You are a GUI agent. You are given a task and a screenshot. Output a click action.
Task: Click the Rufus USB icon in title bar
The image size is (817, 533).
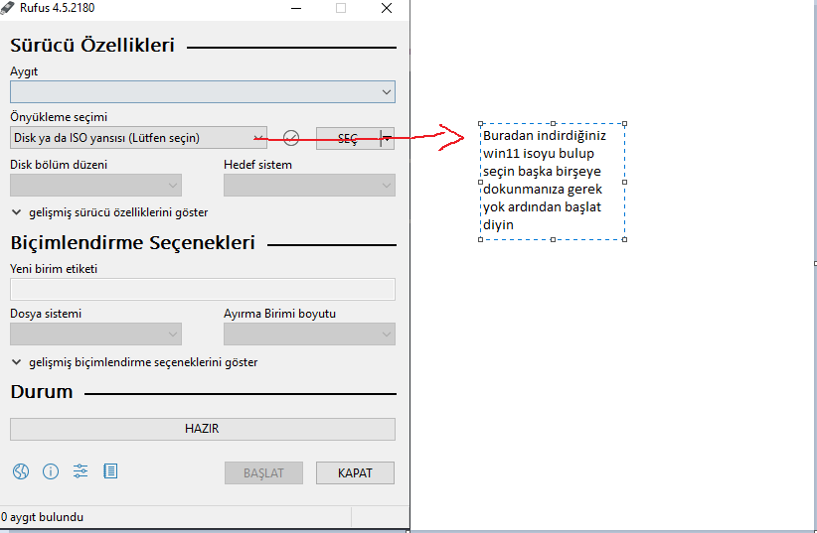[x=7, y=8]
